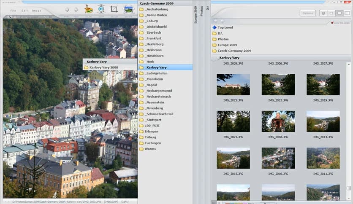Open the Karlovy Vary 2008 subfolder

click(x=103, y=67)
